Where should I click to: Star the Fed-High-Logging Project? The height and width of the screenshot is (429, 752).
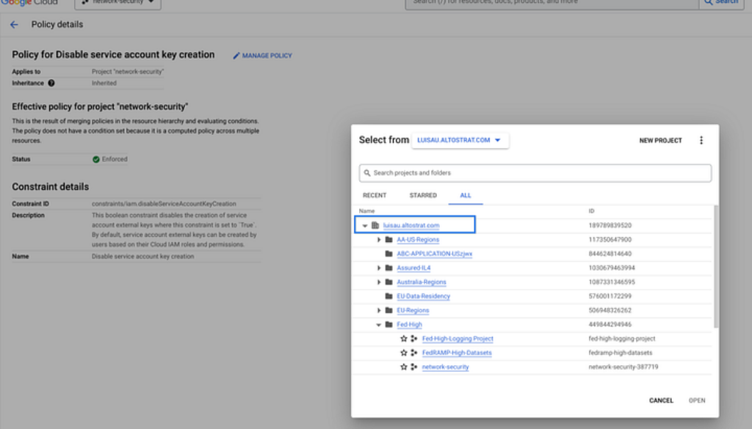pyautogui.click(x=403, y=339)
